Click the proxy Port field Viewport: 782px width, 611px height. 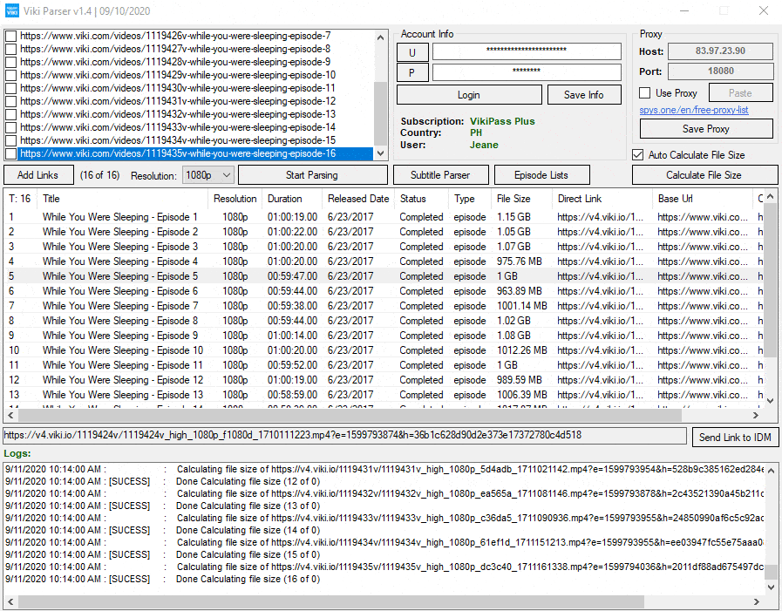tap(720, 71)
